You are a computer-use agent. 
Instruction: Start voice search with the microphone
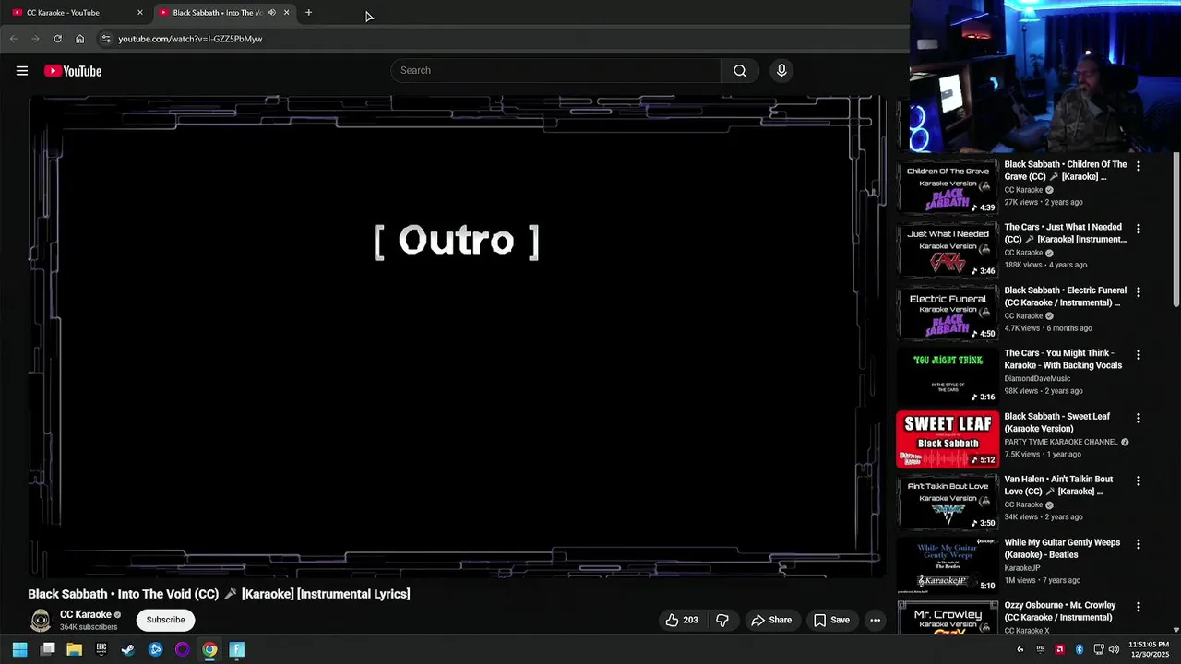[x=781, y=71]
